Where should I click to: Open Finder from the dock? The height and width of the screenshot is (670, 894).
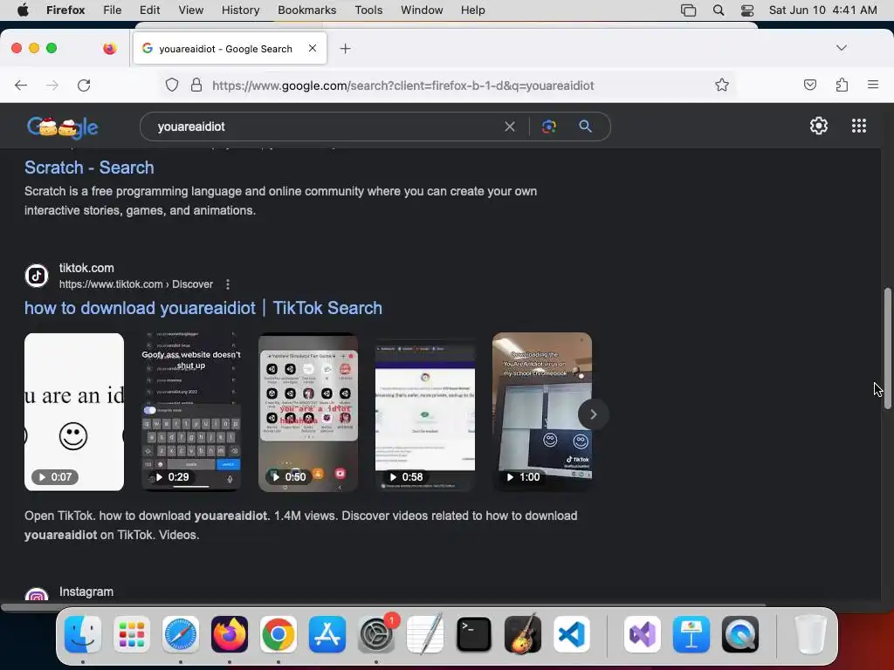83,634
